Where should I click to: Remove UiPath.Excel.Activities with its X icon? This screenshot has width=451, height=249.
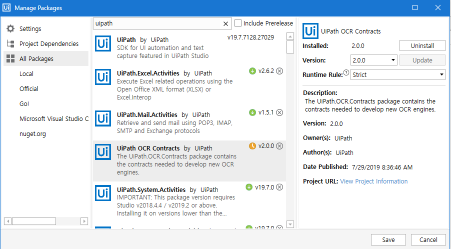click(x=279, y=71)
